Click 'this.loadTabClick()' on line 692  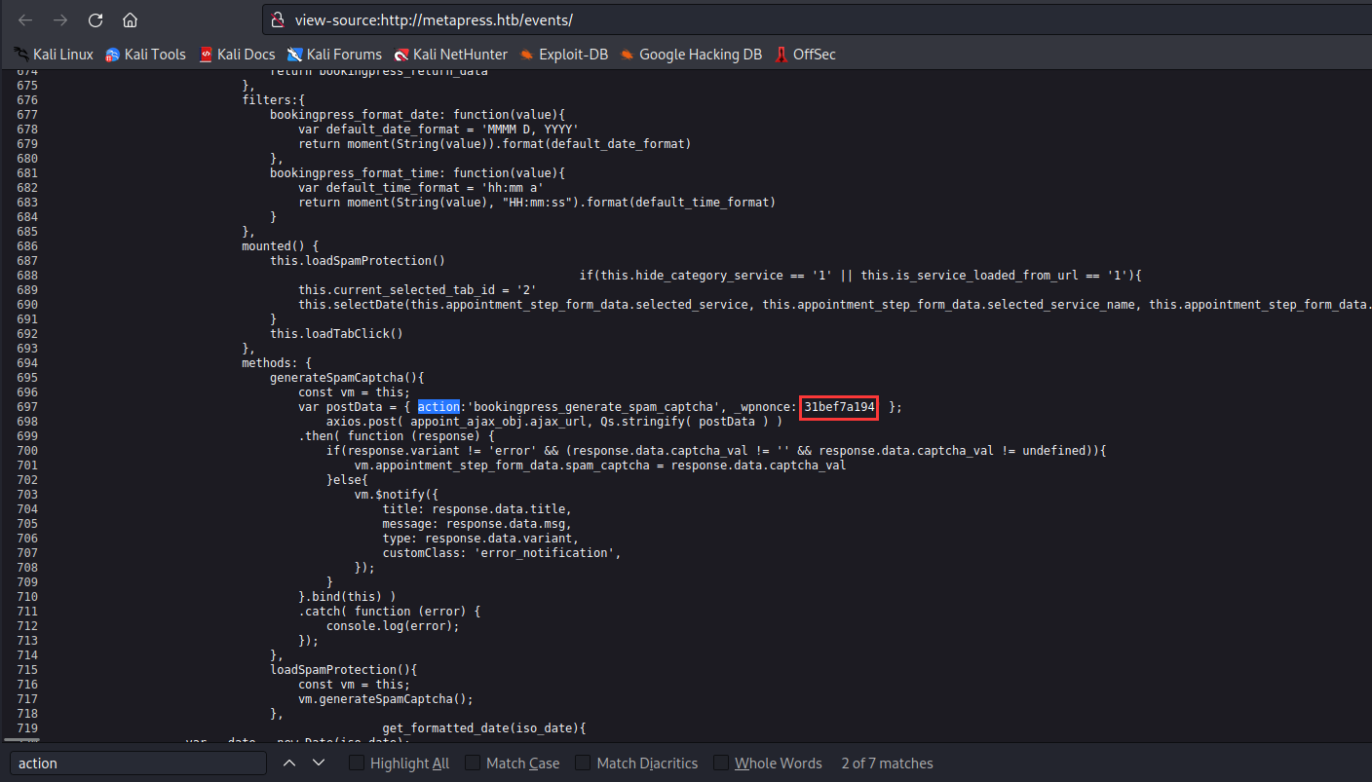click(336, 334)
